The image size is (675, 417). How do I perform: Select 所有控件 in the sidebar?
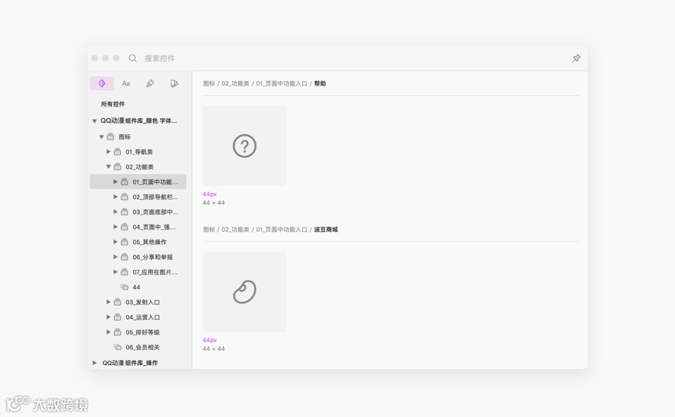[113, 104]
